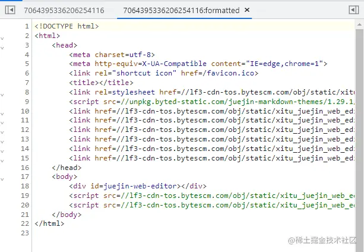Collapse the html fold arrow at line 2
Viewport: 364px width, 252px height.
point(2,38)
